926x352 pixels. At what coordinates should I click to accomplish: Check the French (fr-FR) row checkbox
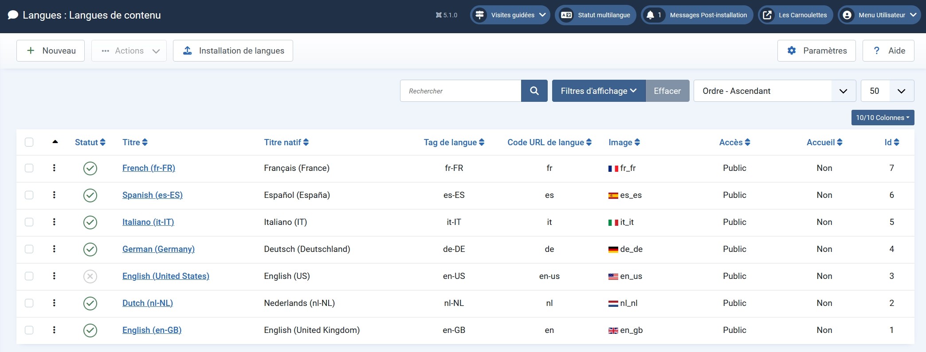pos(29,168)
